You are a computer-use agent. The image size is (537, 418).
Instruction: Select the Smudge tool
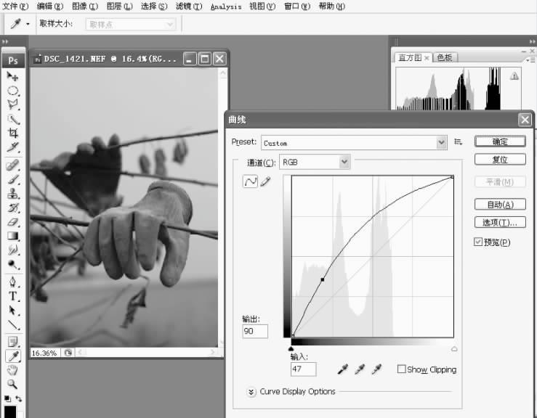point(12,250)
